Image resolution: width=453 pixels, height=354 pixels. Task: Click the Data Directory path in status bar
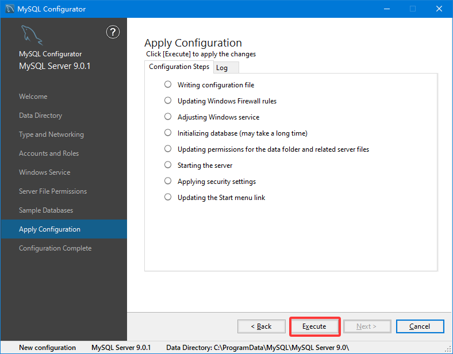(258, 348)
